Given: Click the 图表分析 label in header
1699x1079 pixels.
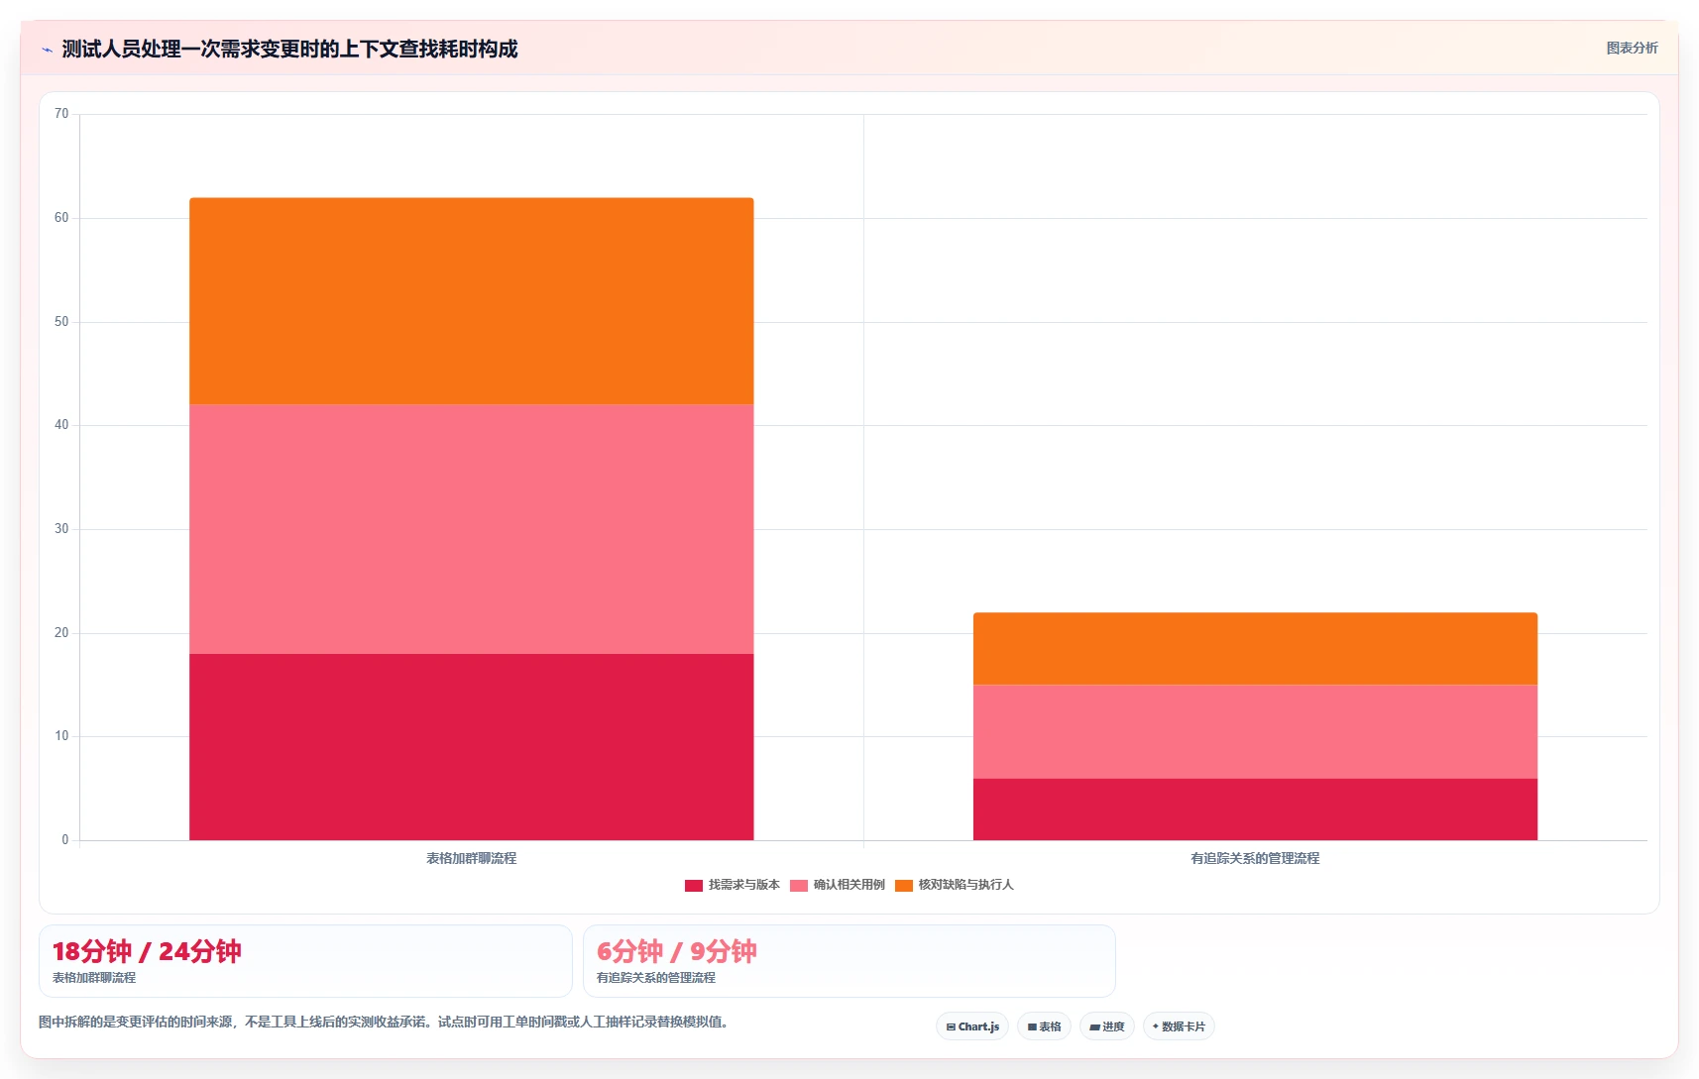Looking at the screenshot, I should (x=1632, y=48).
